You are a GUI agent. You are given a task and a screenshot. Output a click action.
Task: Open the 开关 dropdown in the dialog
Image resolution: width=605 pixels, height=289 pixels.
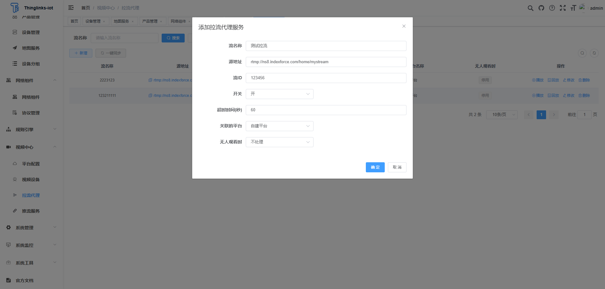click(x=279, y=94)
